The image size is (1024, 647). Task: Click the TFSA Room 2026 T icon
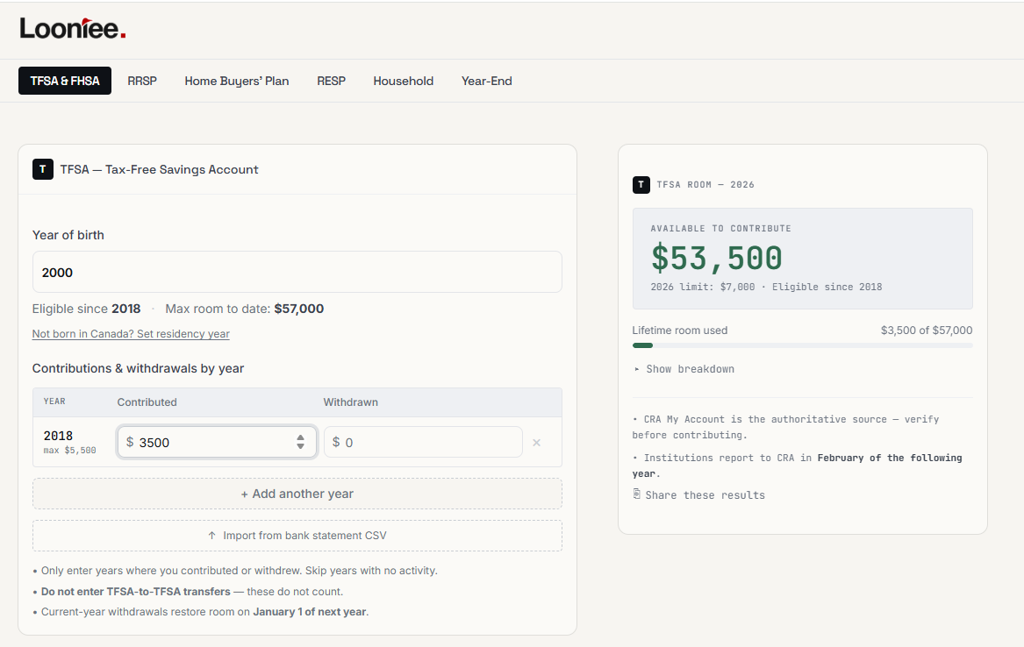click(x=641, y=185)
